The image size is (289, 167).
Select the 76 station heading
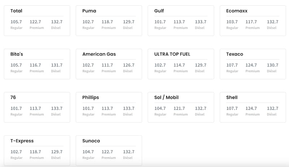[13, 98]
